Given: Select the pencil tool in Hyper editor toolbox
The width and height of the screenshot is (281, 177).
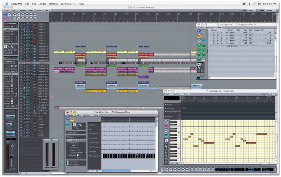Looking at the screenshot, I should (77, 125).
